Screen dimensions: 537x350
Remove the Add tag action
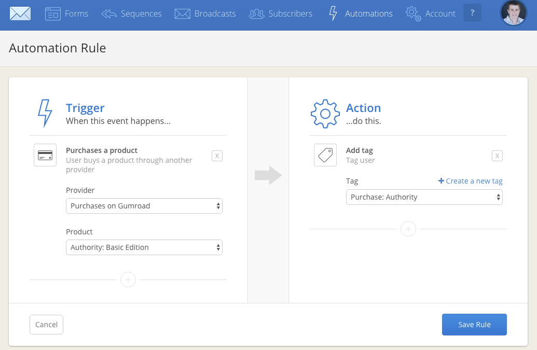[497, 156]
